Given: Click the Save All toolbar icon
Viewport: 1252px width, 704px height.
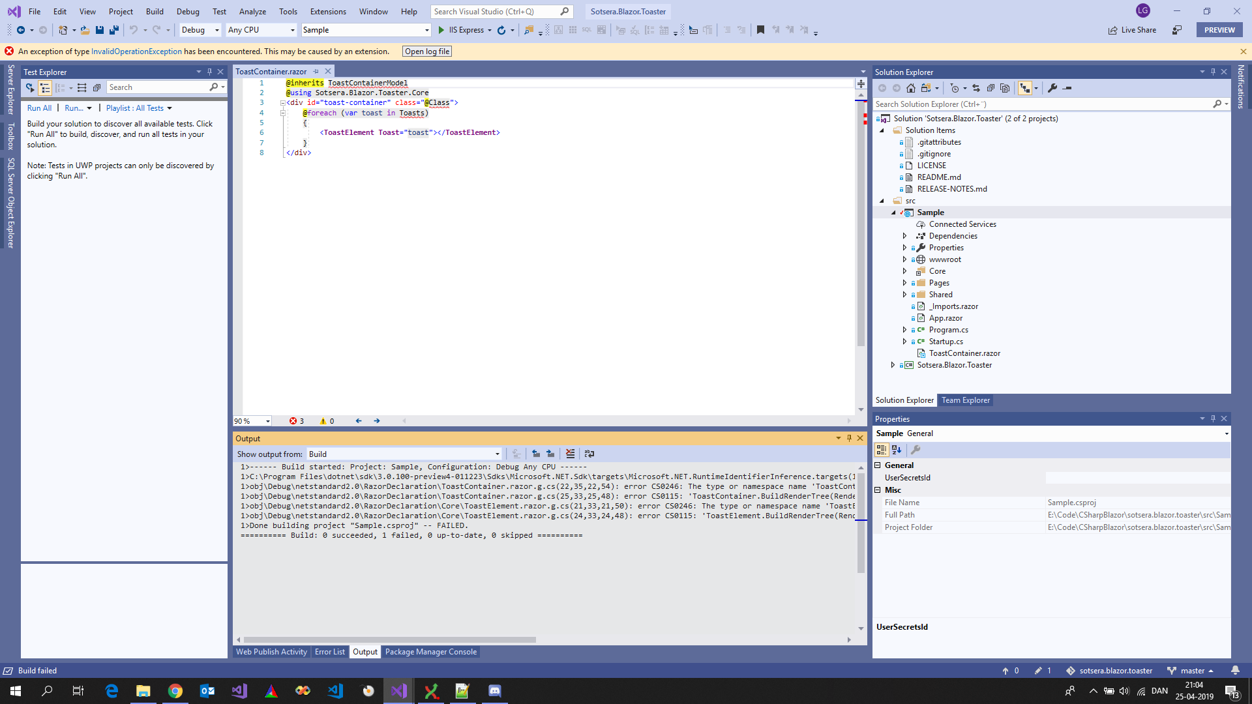Looking at the screenshot, I should coord(114,30).
